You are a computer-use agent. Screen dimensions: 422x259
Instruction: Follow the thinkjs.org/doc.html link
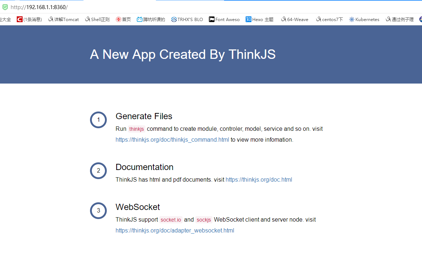259,180
